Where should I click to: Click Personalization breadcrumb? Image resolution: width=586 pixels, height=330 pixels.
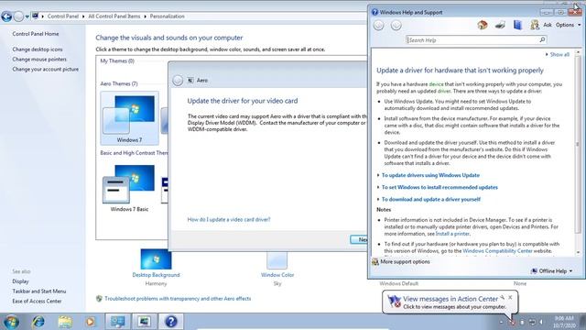coord(167,16)
